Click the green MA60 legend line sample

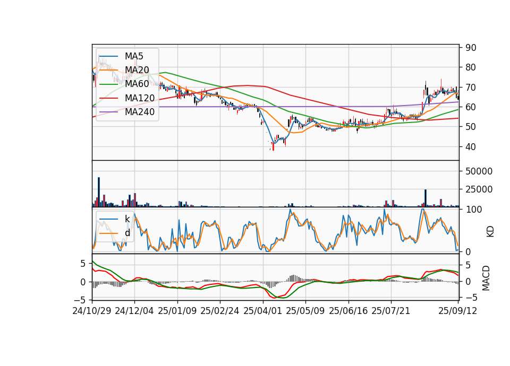108,84
